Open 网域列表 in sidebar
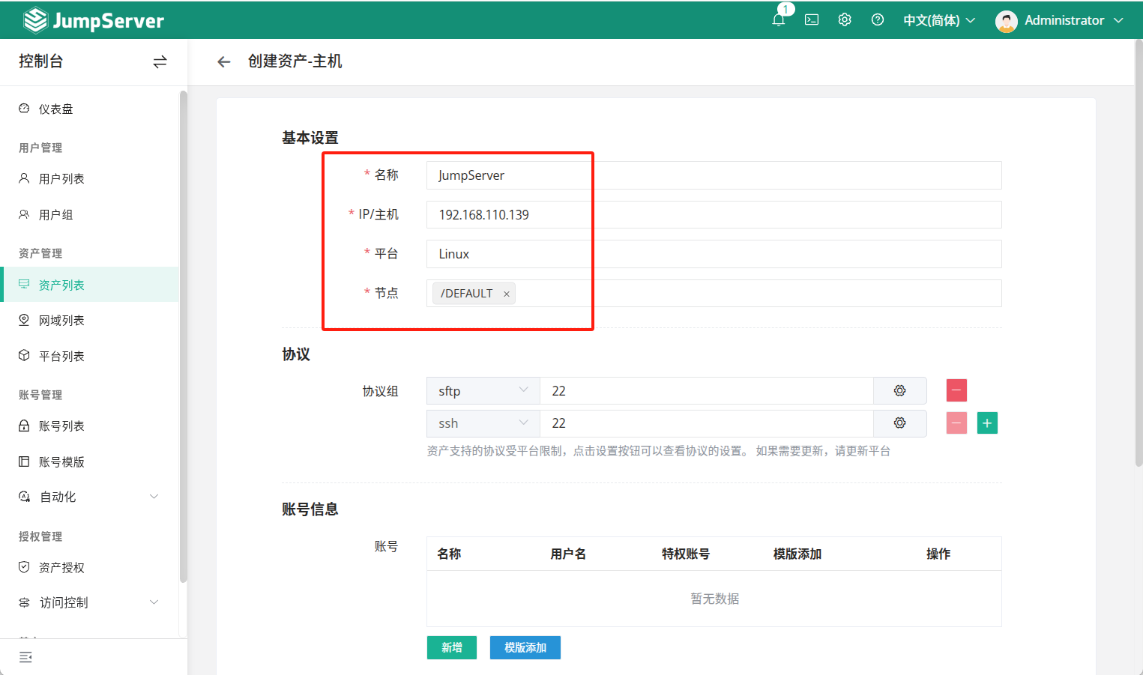1143x675 pixels. pos(90,320)
